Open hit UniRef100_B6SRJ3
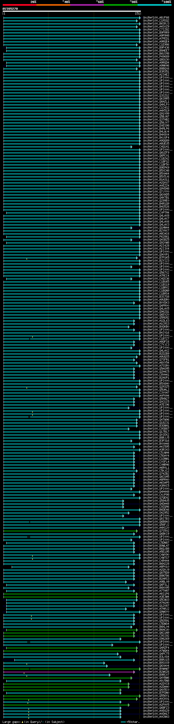 pos(156,24)
